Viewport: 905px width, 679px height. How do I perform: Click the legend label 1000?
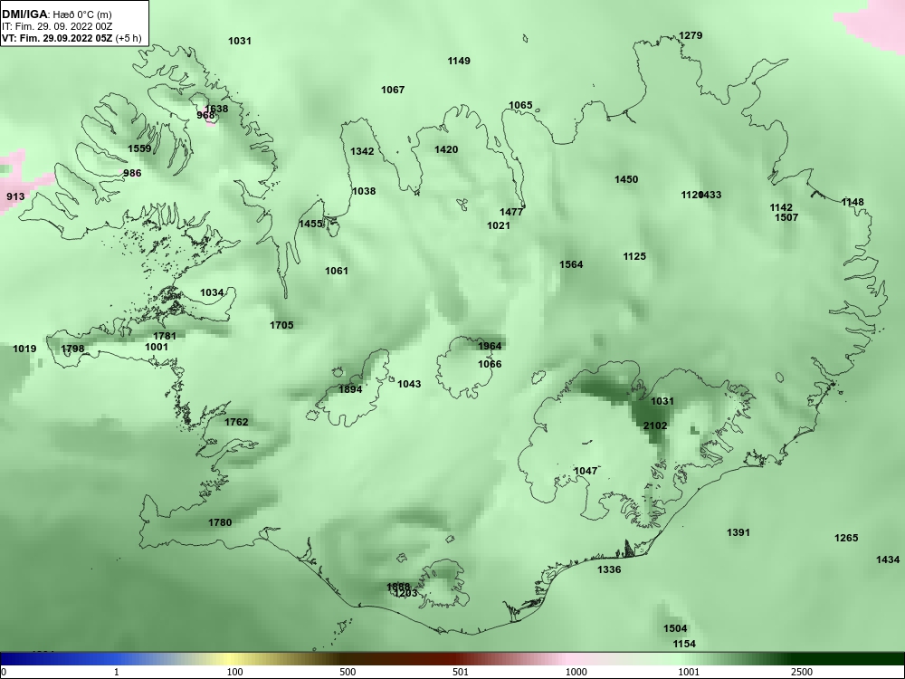[576, 672]
